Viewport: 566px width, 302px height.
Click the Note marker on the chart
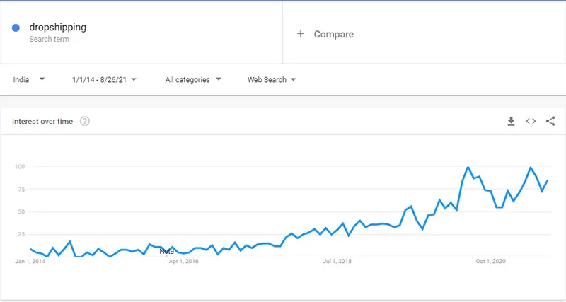coord(166,252)
